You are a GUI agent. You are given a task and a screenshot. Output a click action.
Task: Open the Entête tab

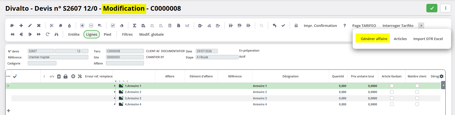click(74, 34)
